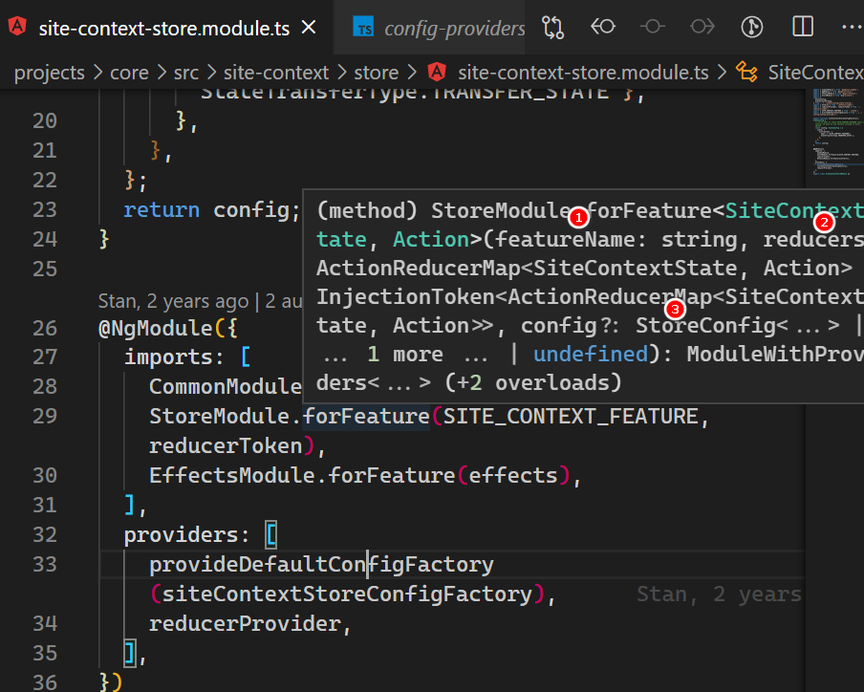Viewport: 864px width, 692px height.
Task: Click line number 26 in the gutter
Action: 45,328
